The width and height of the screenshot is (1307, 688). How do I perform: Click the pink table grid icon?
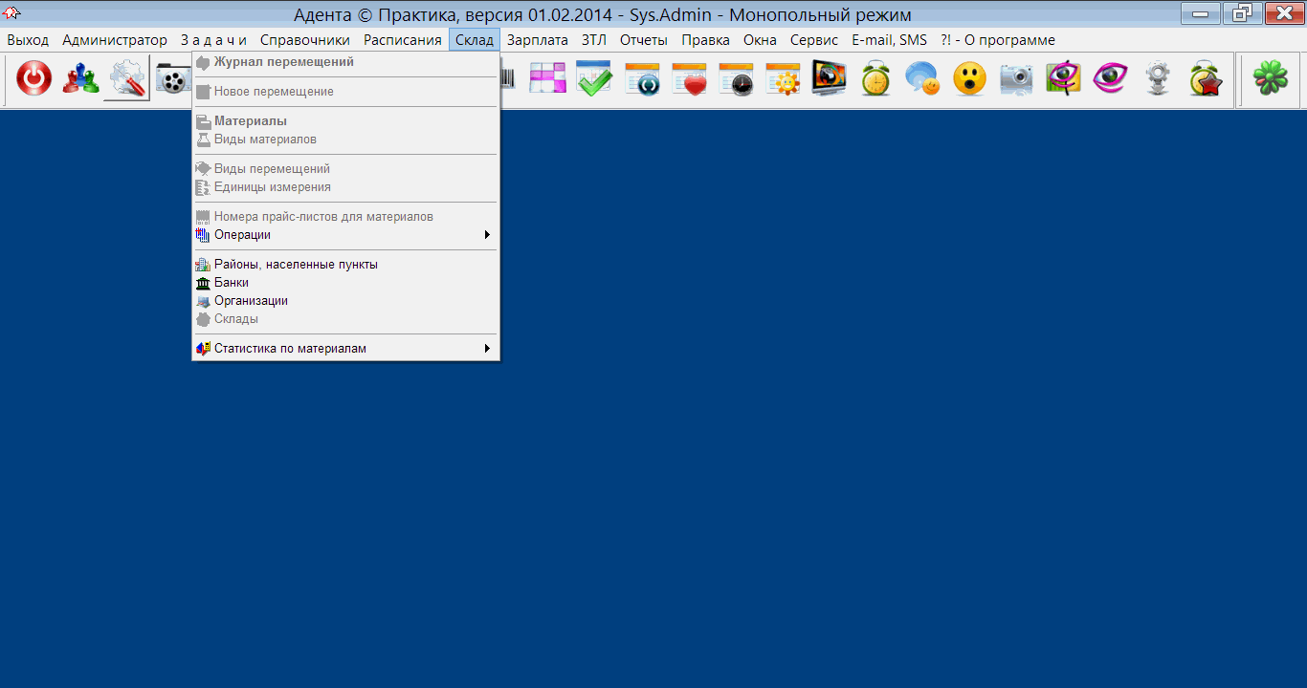(547, 79)
